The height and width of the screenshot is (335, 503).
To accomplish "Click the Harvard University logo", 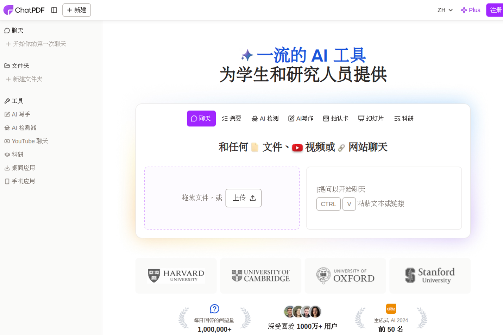I will pos(176,276).
